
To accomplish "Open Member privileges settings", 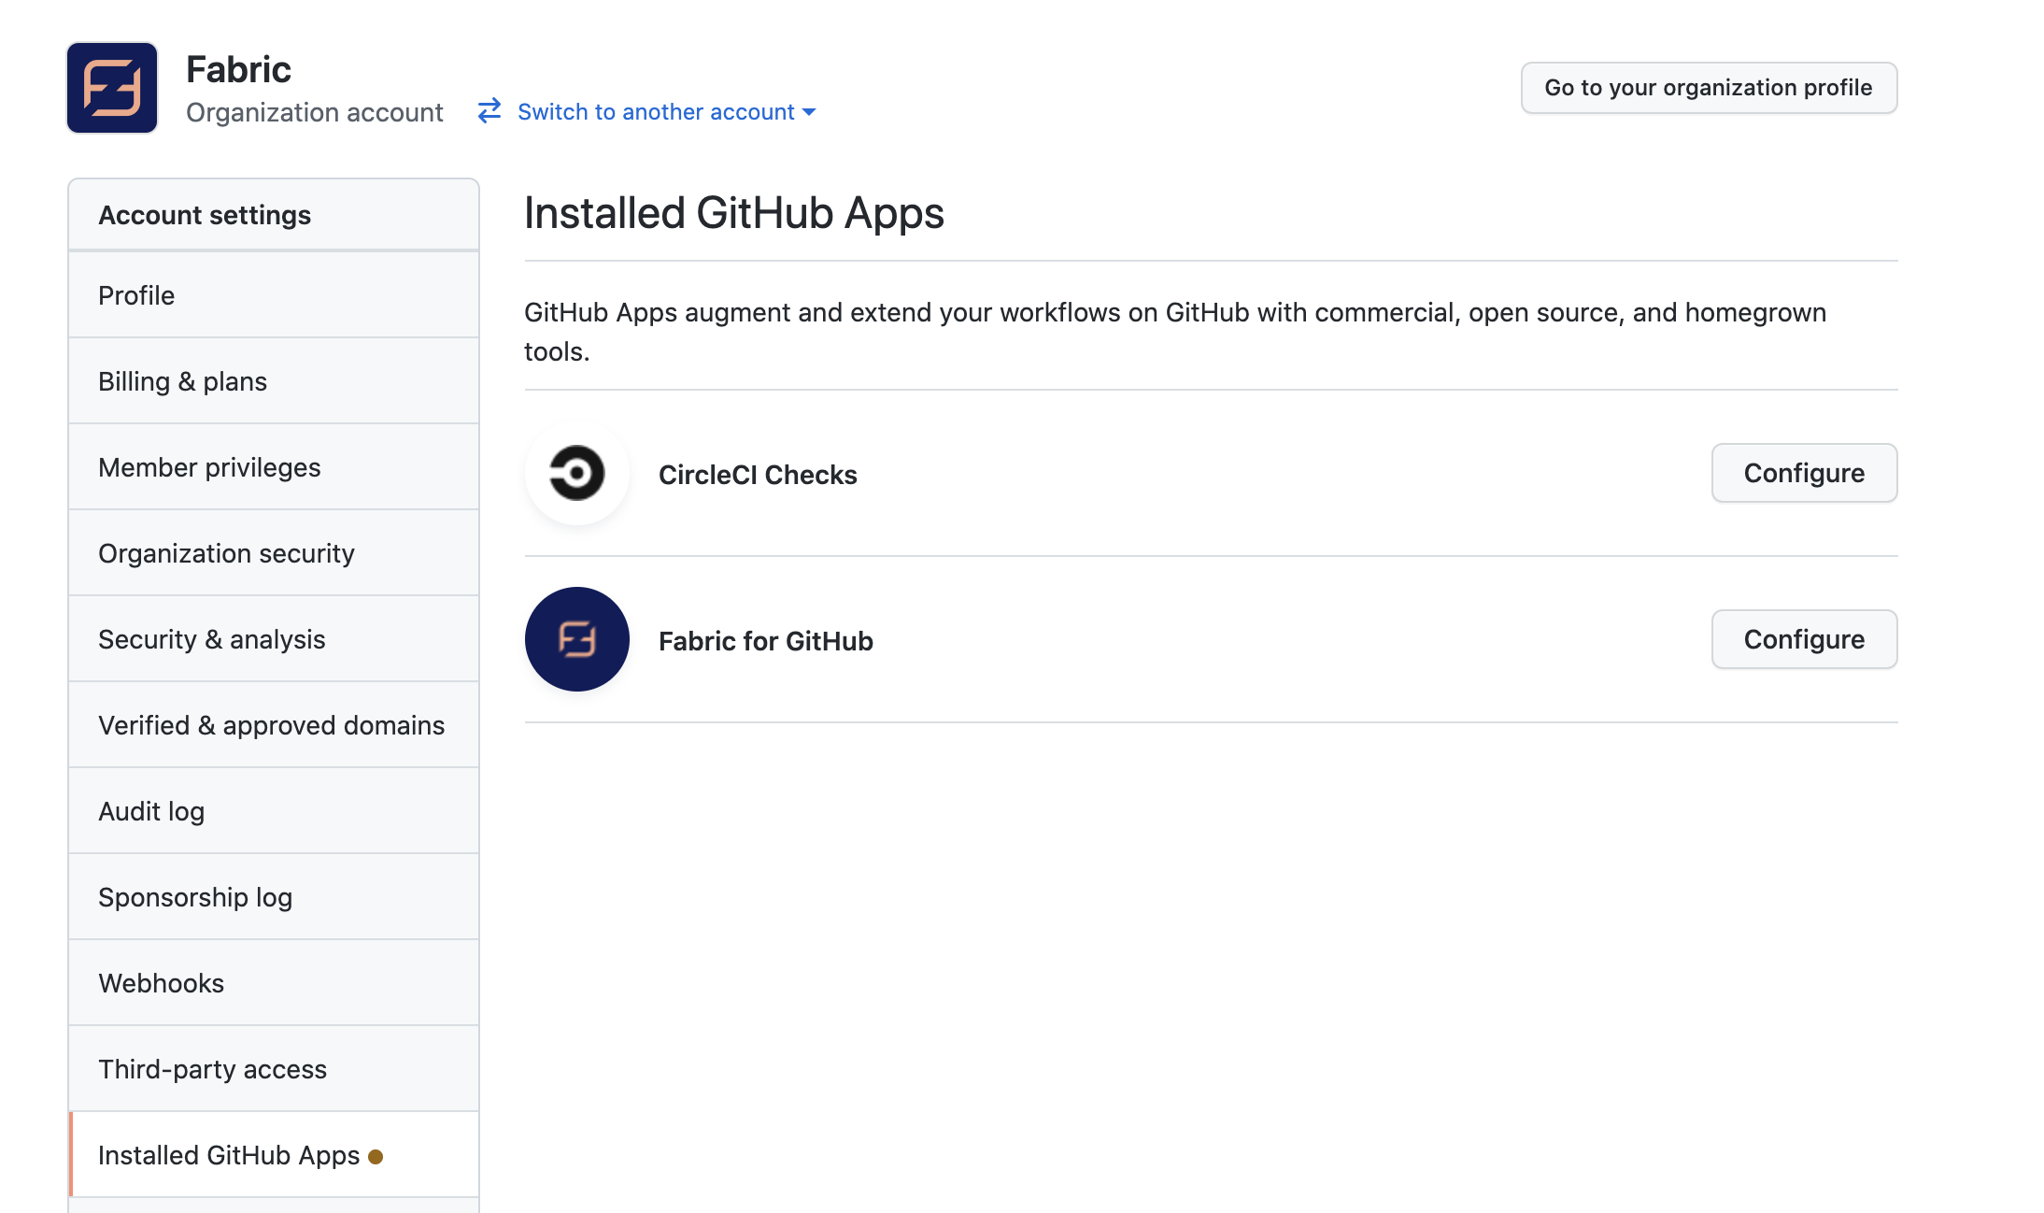I will 274,467.
